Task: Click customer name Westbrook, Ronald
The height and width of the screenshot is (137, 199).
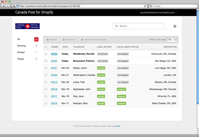Action: (x=84, y=54)
